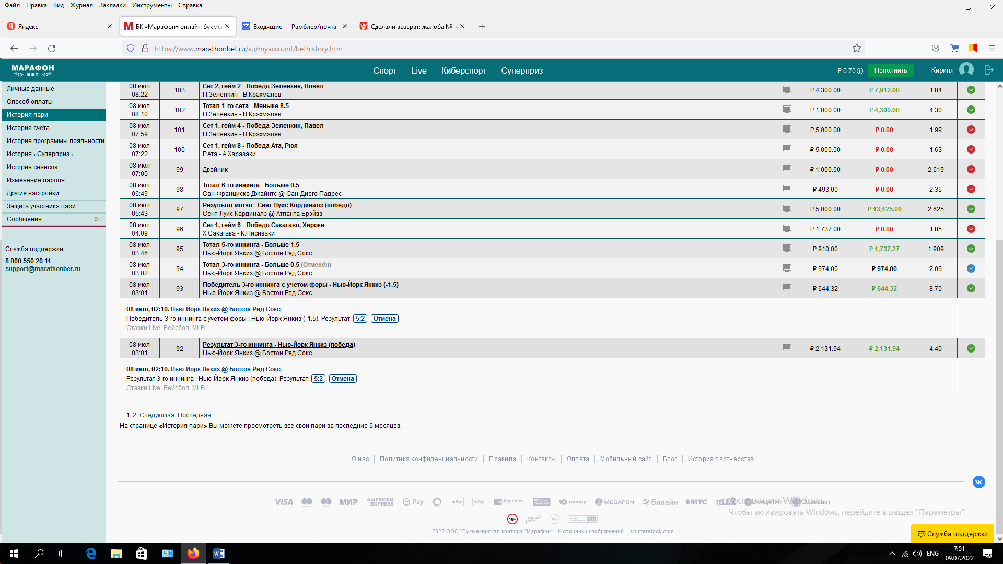Go to the Следующая page link
Viewport: 1003px width, 564px height.
pyautogui.click(x=157, y=415)
